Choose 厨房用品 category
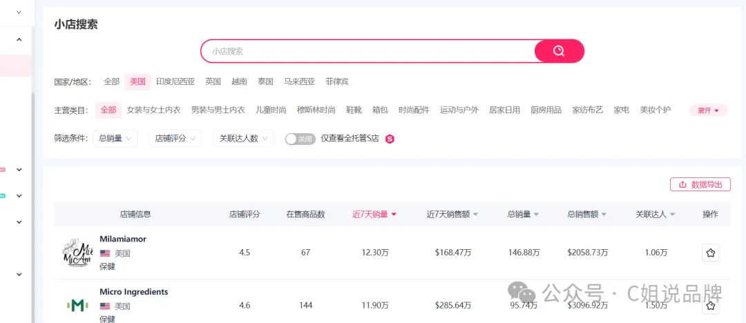746x323 pixels. click(546, 110)
